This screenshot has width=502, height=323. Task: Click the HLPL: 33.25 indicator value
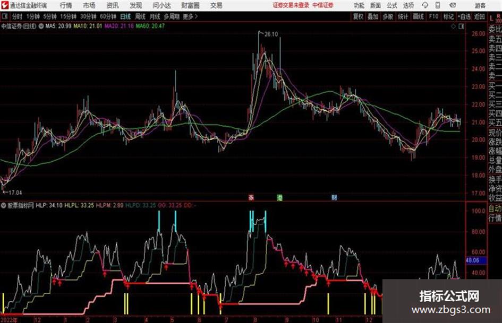(x=79, y=205)
